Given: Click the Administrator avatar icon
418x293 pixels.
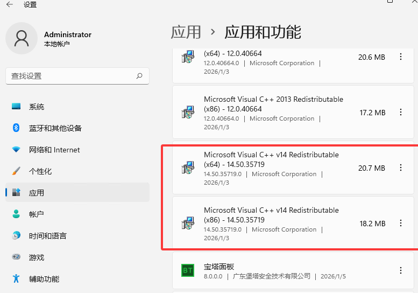Looking at the screenshot, I should [x=22, y=38].
